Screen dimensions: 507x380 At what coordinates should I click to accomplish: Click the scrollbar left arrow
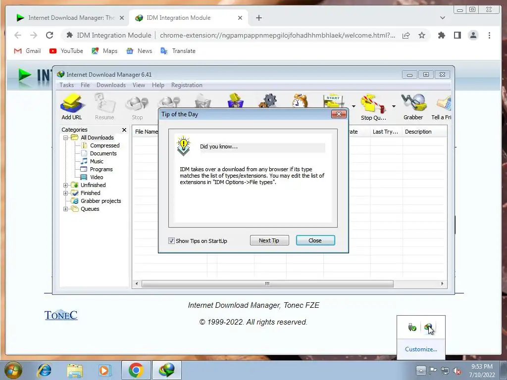[x=137, y=284]
